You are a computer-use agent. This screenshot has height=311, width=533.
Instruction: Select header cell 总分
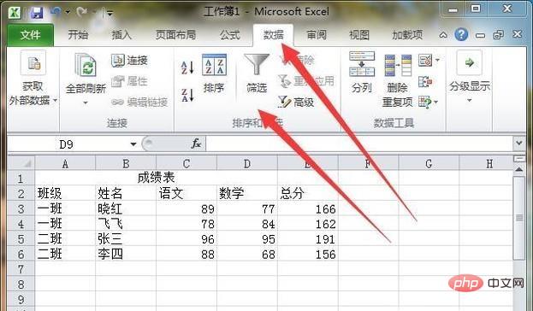tap(308, 193)
